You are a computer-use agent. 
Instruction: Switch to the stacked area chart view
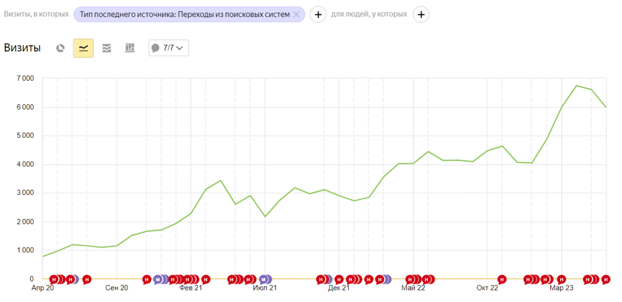pos(107,48)
